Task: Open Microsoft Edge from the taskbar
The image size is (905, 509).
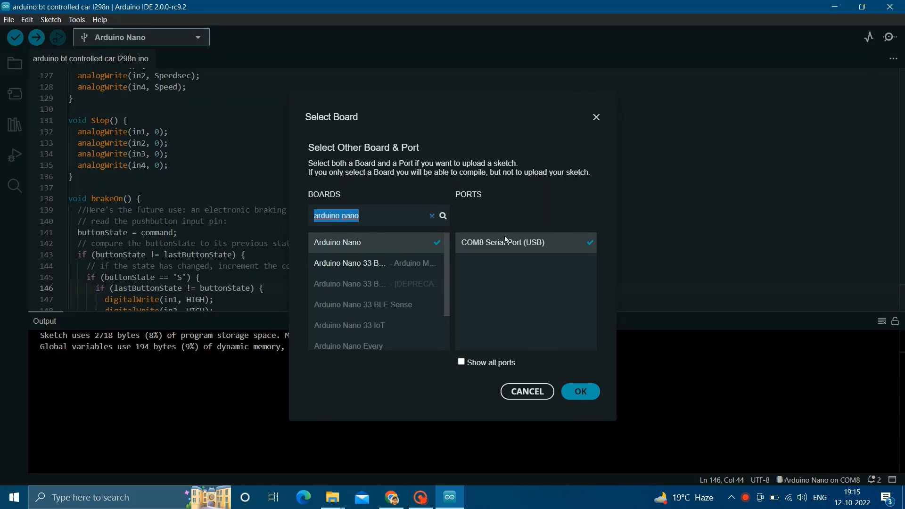Action: 304,497
